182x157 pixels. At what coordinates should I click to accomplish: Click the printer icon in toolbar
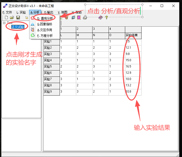pyautogui.click(x=85, y=18)
